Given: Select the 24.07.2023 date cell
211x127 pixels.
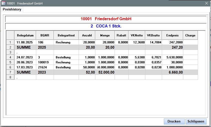Looking at the screenshot, I should tap(25, 57).
